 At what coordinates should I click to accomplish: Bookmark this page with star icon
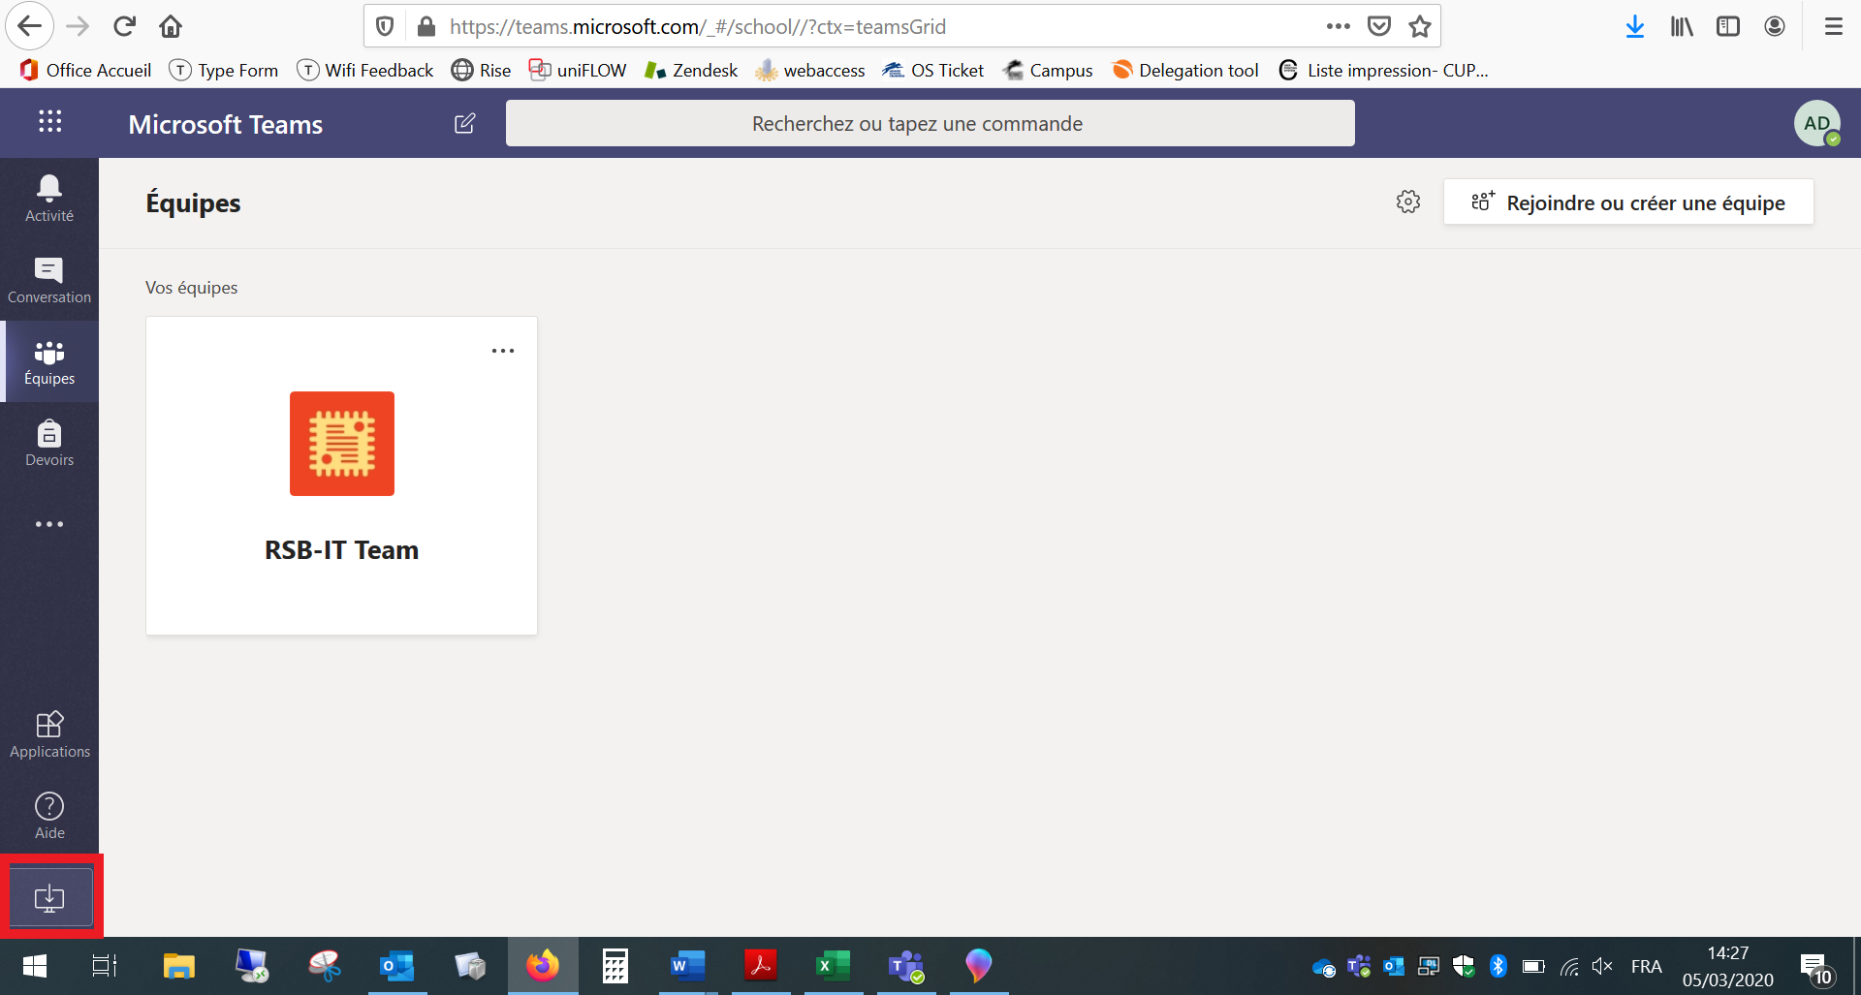[1420, 26]
